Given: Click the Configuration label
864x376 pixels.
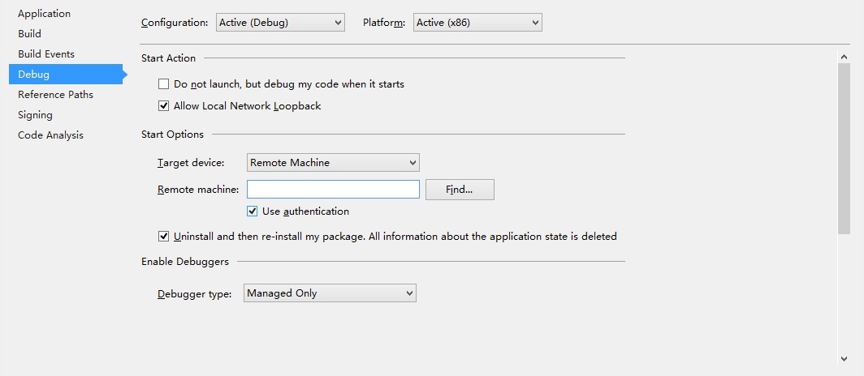Looking at the screenshot, I should point(175,23).
